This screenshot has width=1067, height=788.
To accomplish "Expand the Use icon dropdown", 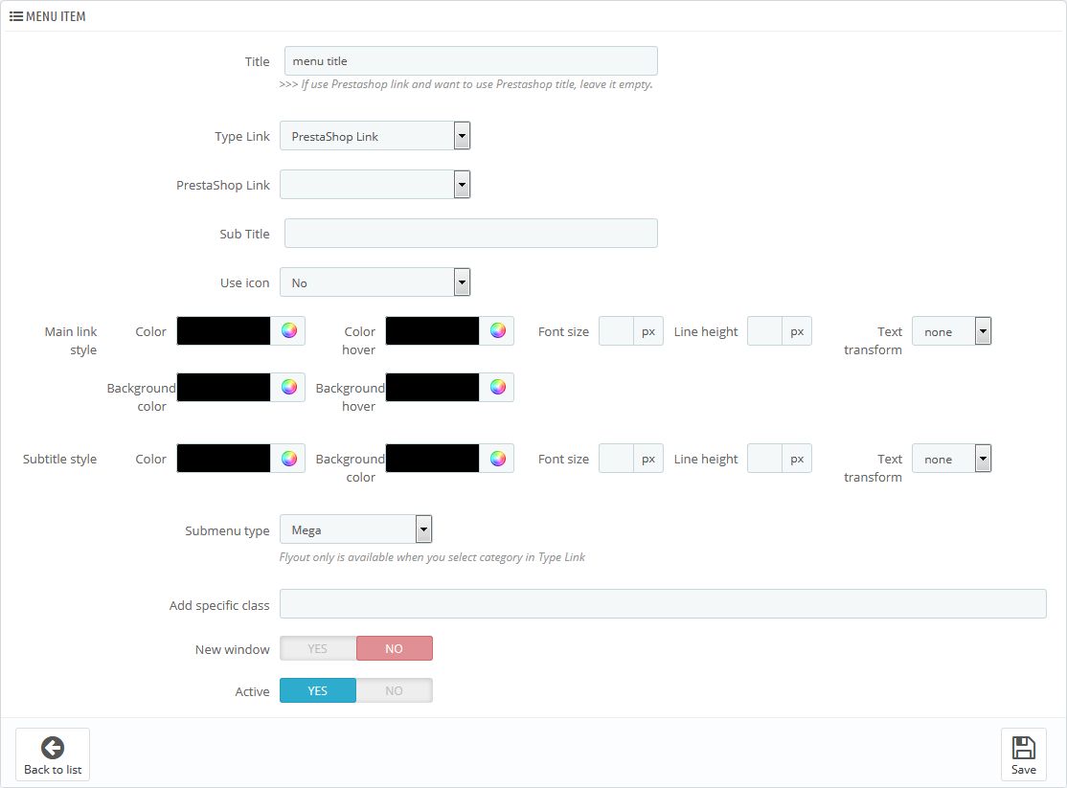I will point(375,282).
